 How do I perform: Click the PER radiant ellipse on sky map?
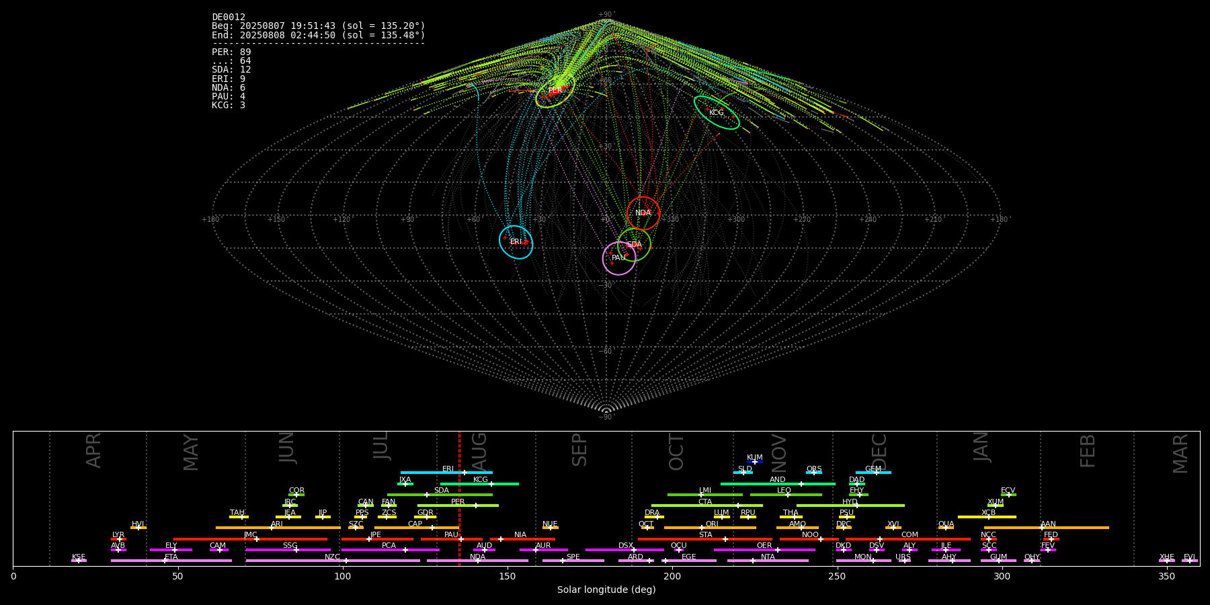tap(555, 91)
